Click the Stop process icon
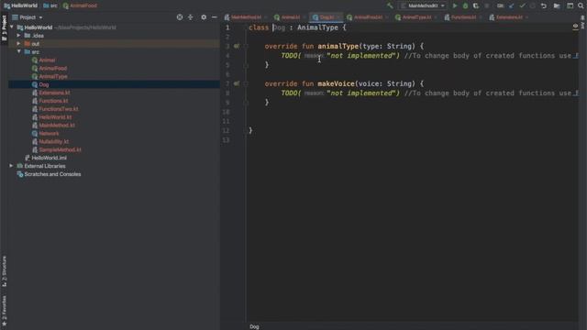The width and height of the screenshot is (587, 330). tap(487, 5)
